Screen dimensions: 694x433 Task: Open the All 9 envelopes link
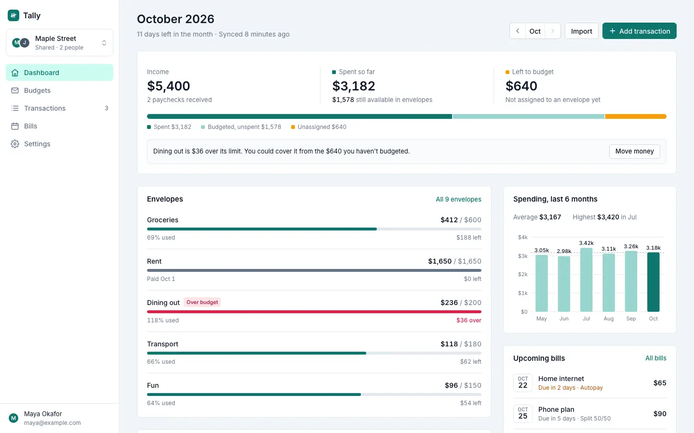pyautogui.click(x=458, y=199)
